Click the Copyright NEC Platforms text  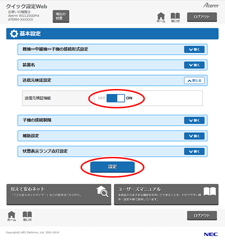tap(32, 232)
